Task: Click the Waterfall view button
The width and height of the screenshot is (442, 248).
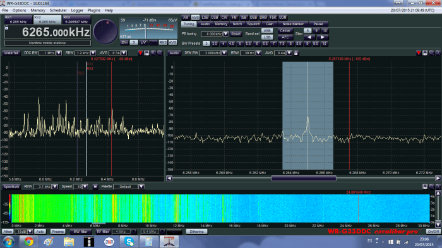Action: (11, 53)
